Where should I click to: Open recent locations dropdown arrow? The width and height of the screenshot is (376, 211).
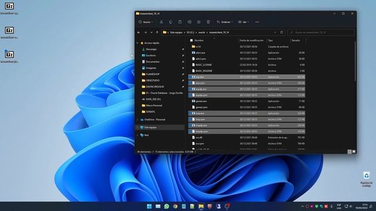152,32
